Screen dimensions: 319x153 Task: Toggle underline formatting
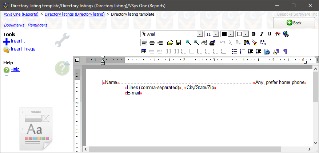tap(270, 34)
